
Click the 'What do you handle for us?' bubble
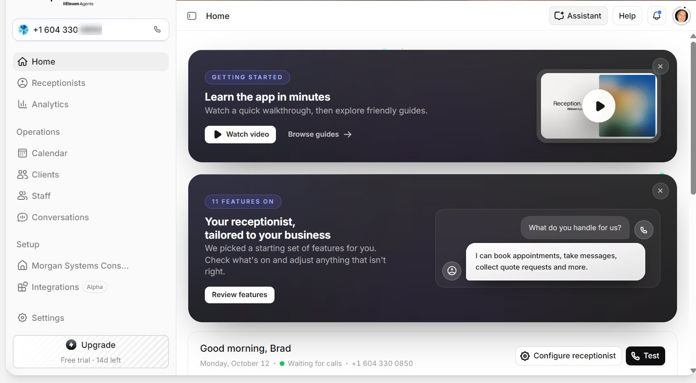click(575, 228)
